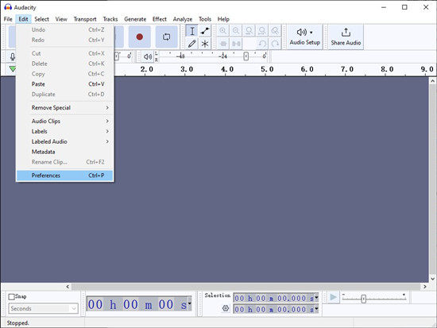The width and height of the screenshot is (437, 328).
Task: Open the Generate menu
Action: click(x=135, y=19)
